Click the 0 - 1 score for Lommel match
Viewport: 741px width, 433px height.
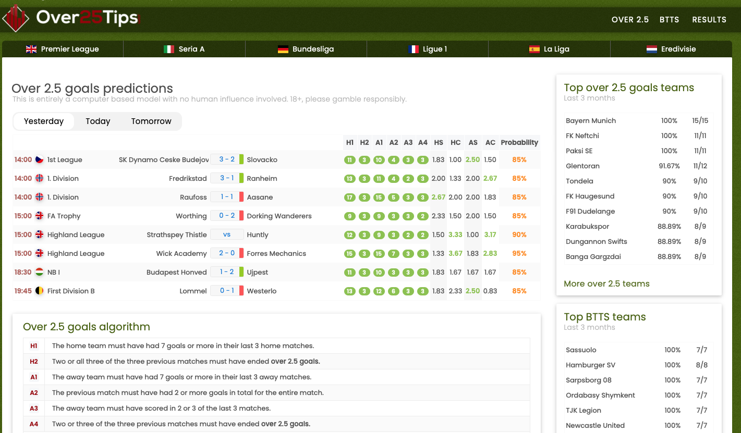(227, 291)
